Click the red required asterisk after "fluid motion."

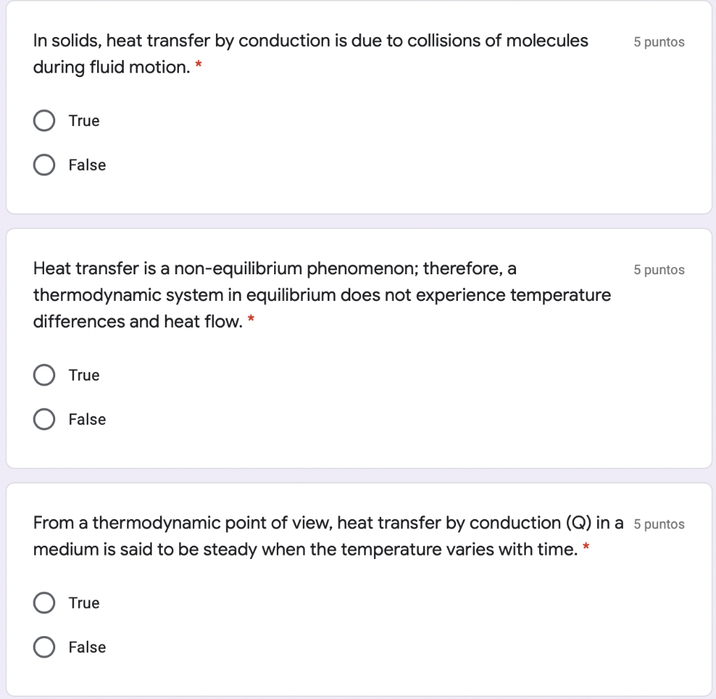click(199, 66)
